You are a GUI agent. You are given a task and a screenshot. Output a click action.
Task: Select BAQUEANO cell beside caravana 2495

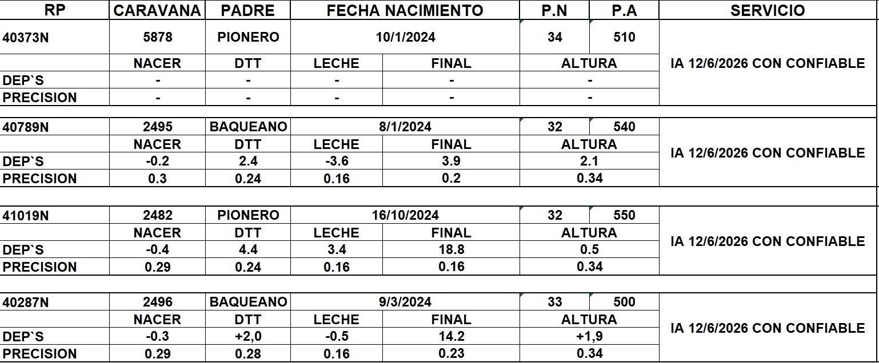coord(248,127)
